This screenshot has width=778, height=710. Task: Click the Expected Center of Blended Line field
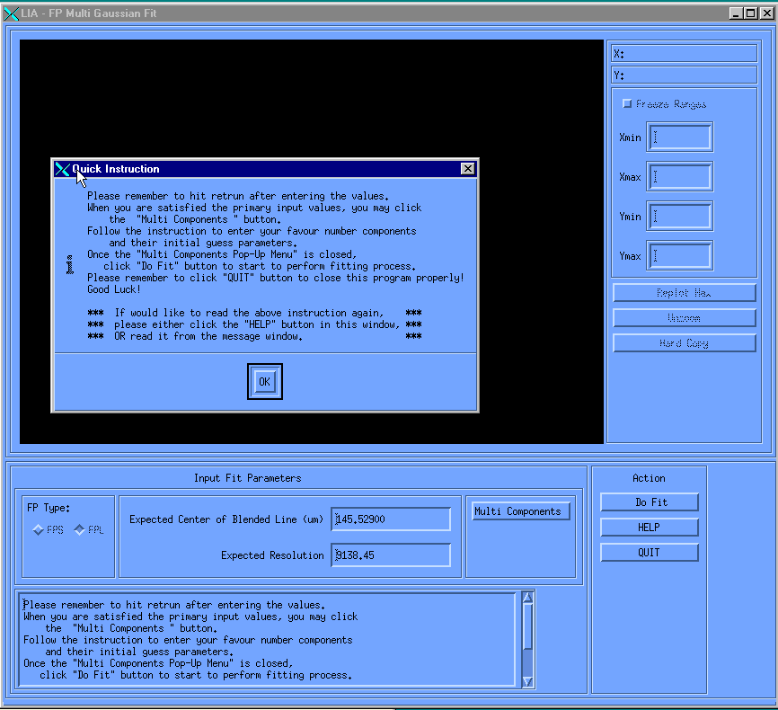coord(391,519)
